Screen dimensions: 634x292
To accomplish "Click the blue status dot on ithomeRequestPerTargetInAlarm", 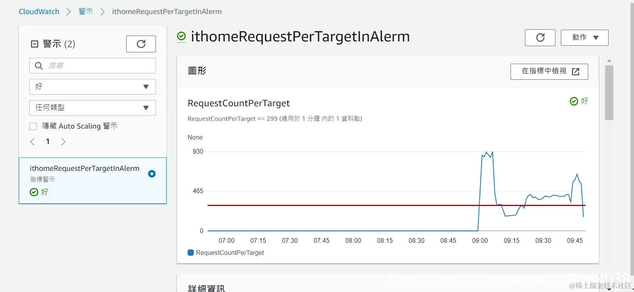I will [152, 174].
